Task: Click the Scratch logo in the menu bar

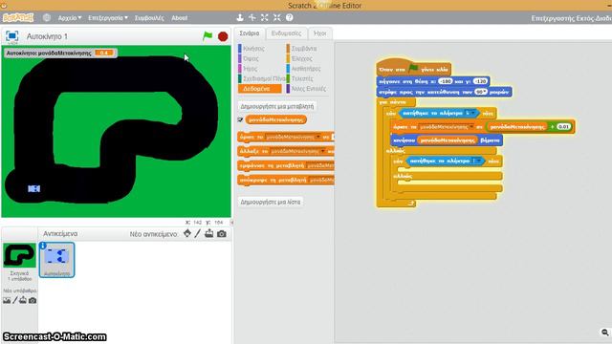Action: coord(18,18)
